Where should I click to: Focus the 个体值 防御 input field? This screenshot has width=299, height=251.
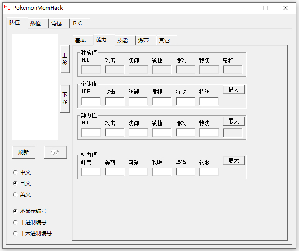coord(138,101)
